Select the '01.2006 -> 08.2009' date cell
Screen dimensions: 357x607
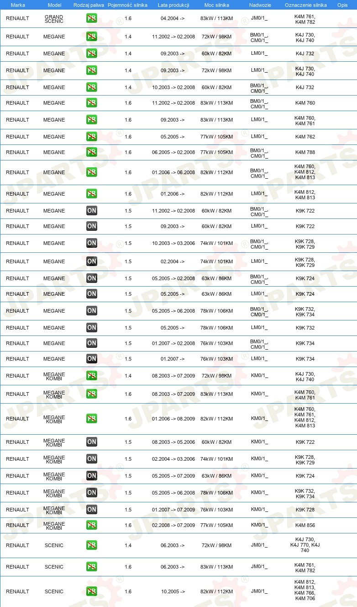(173, 419)
